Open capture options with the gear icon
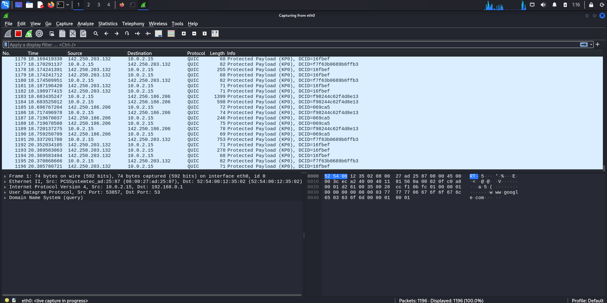 [x=39, y=33]
